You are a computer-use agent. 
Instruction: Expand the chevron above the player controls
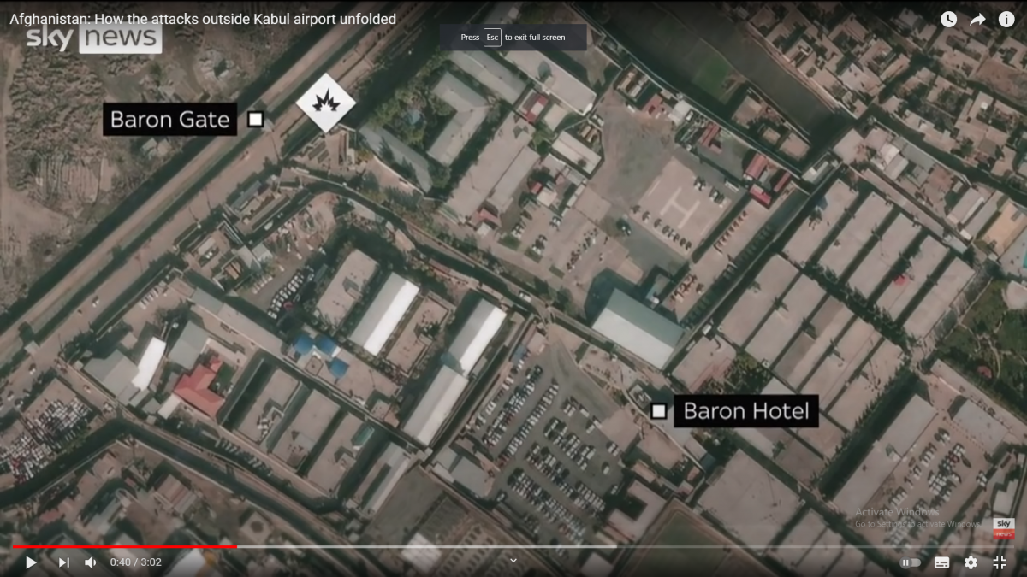point(513,561)
